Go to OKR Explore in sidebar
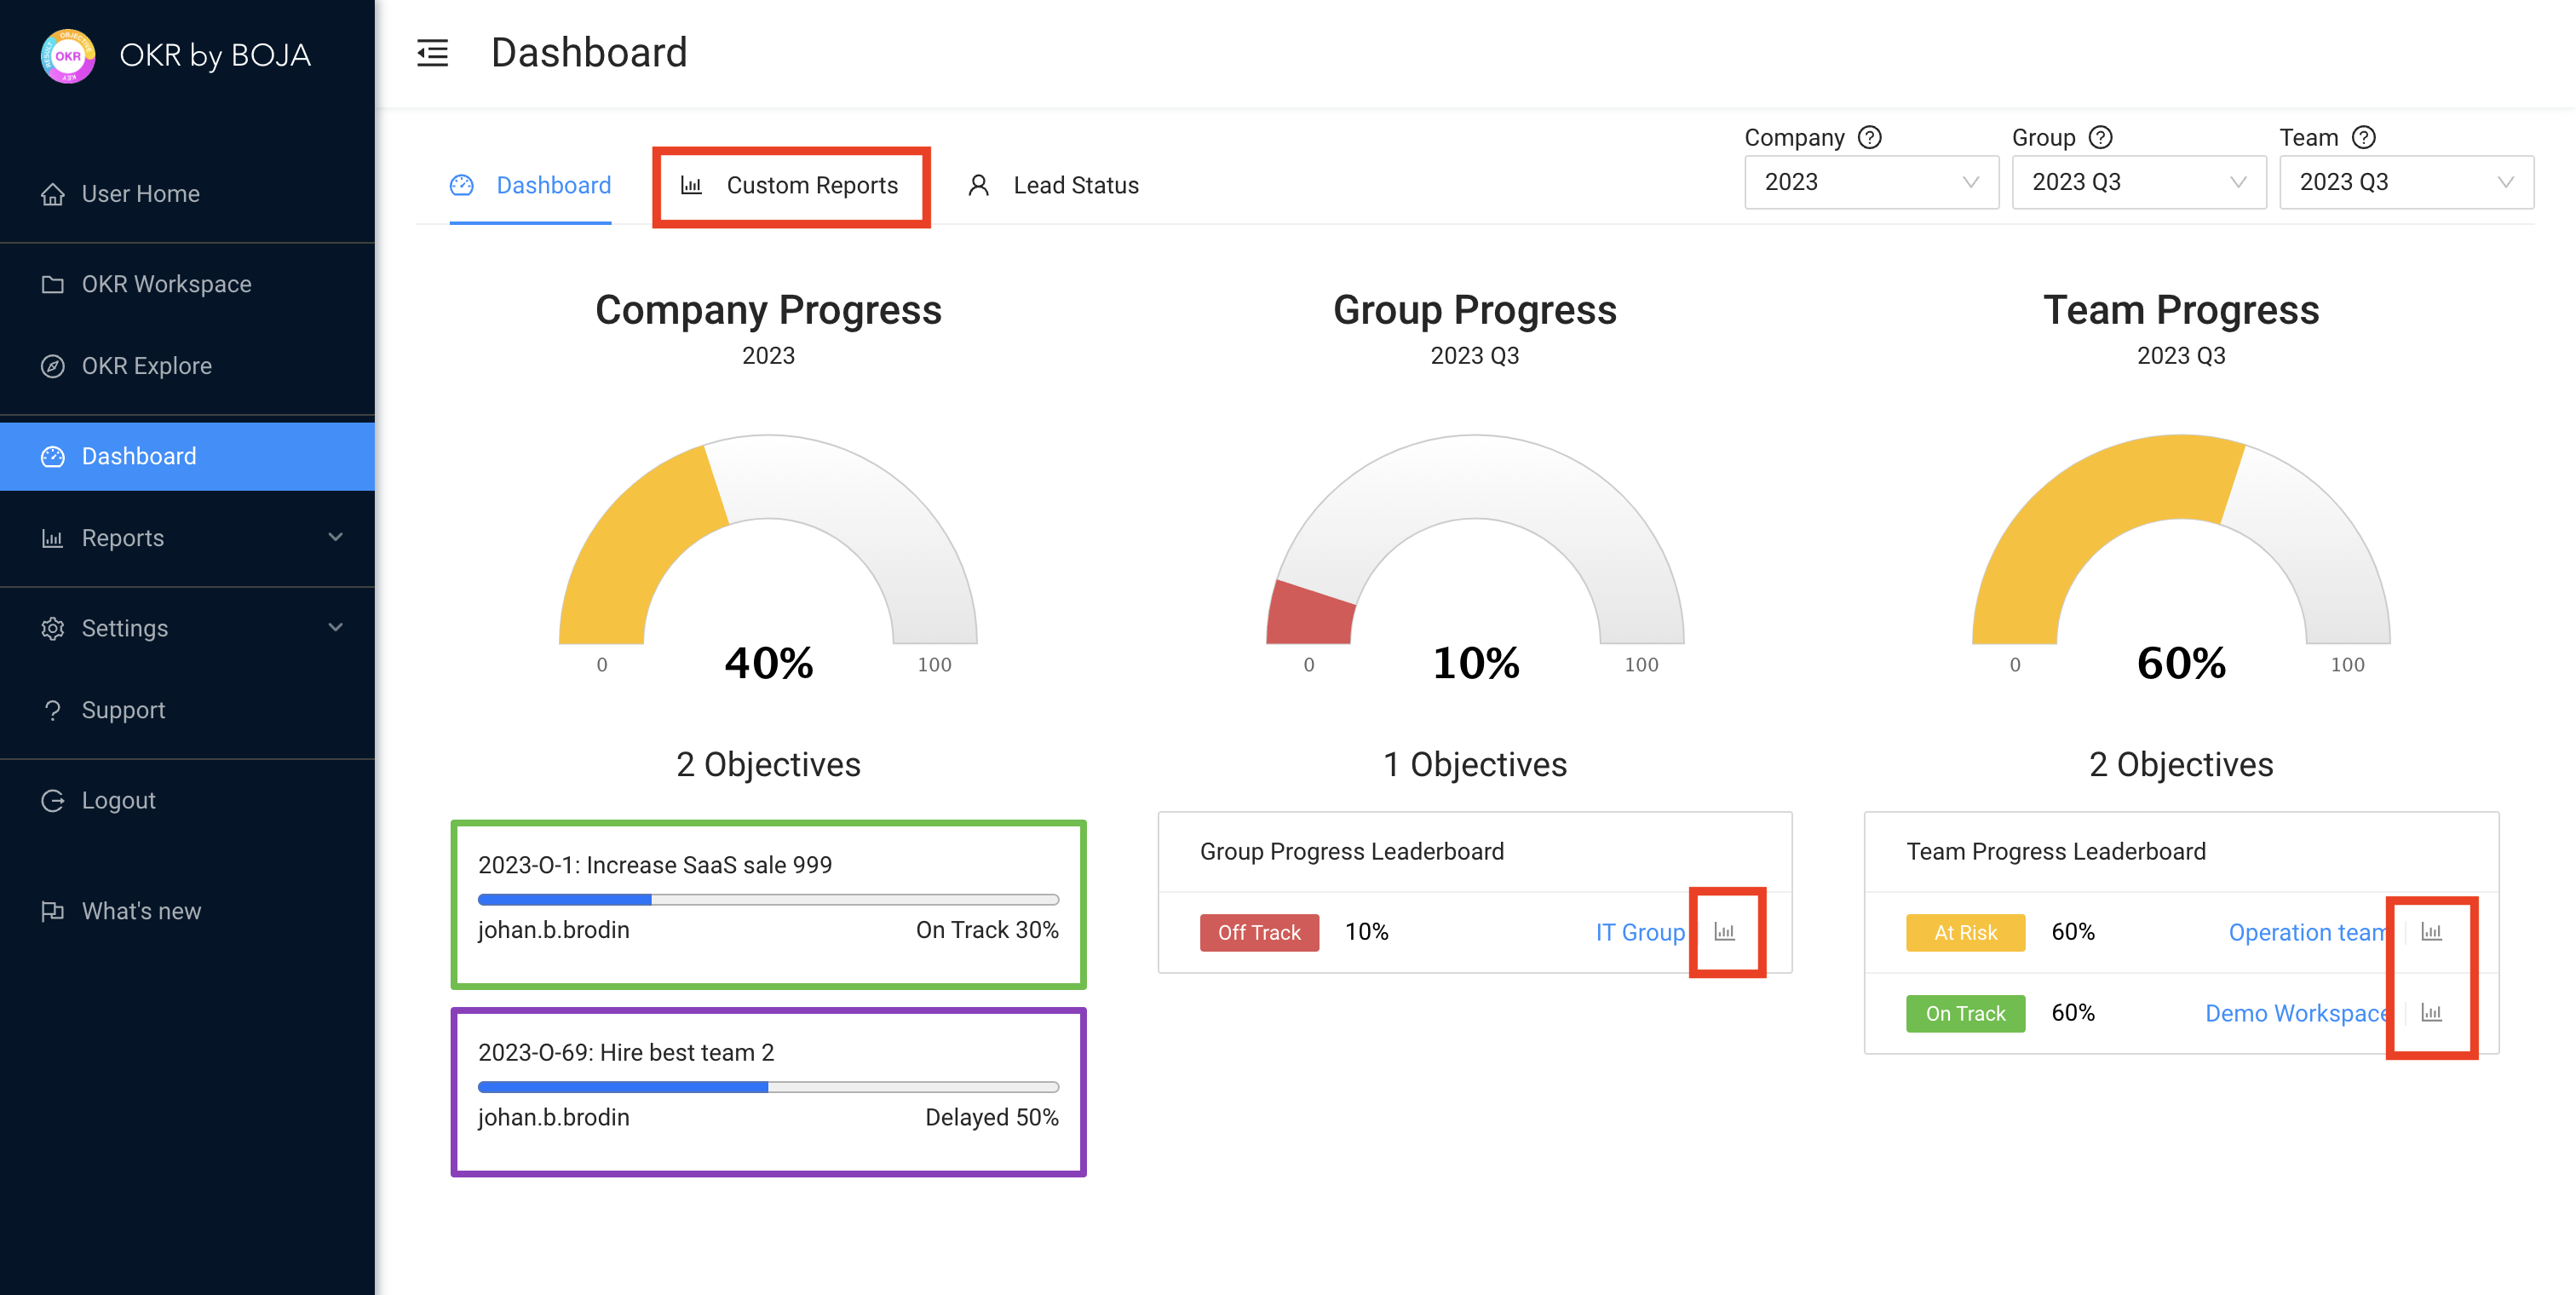2576x1295 pixels. click(146, 366)
